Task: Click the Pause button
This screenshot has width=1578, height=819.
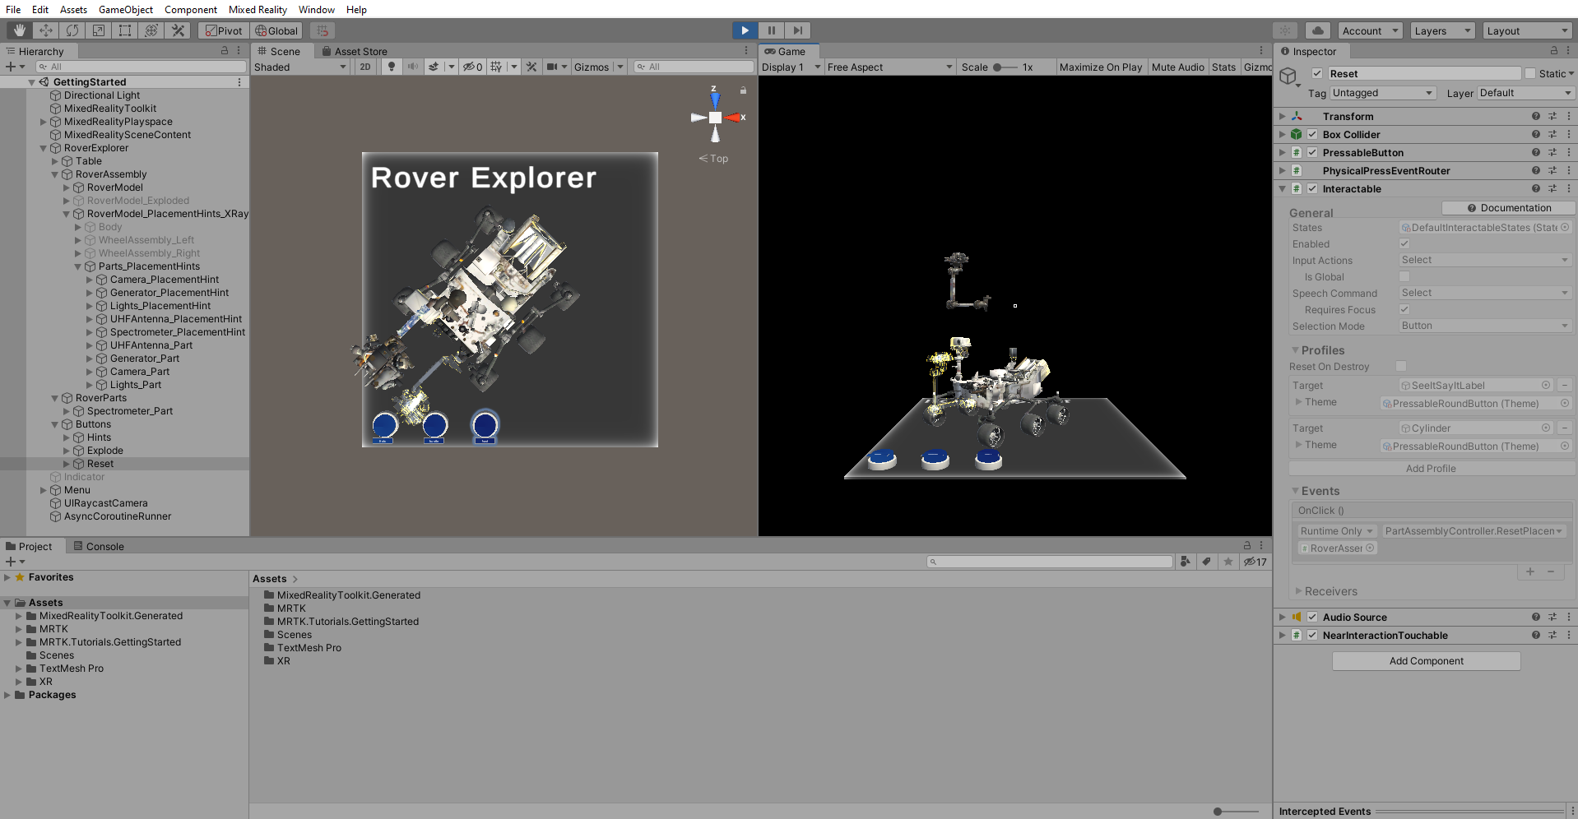Action: point(771,30)
